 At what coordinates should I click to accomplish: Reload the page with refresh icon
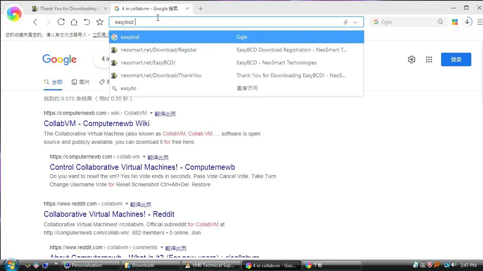(61, 22)
